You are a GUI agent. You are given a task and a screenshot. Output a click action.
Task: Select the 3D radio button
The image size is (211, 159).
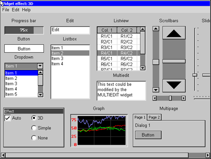click(34, 118)
